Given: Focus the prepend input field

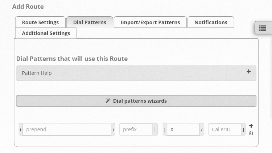Looking at the screenshot, I should [67, 129].
